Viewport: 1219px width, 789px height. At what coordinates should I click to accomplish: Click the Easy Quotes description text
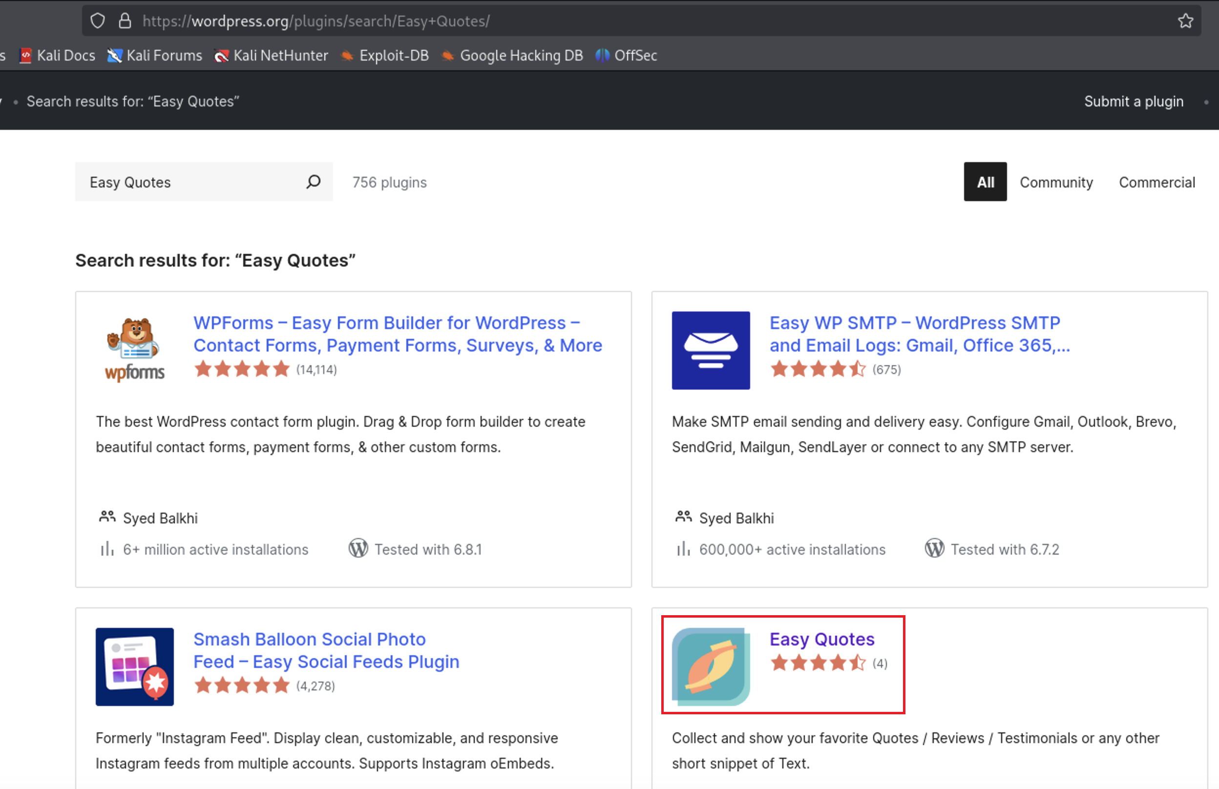click(x=916, y=750)
